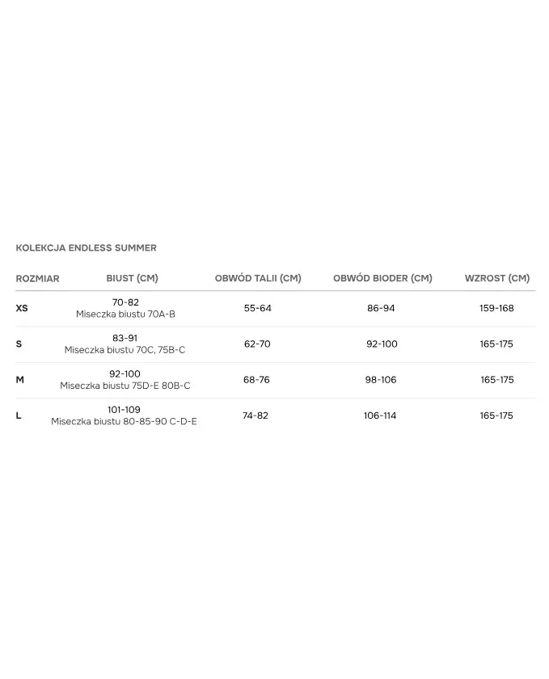Viewport: 549px width, 679px height.
Task: Click the Kolekcja Endless Summer title
Action: coord(86,248)
